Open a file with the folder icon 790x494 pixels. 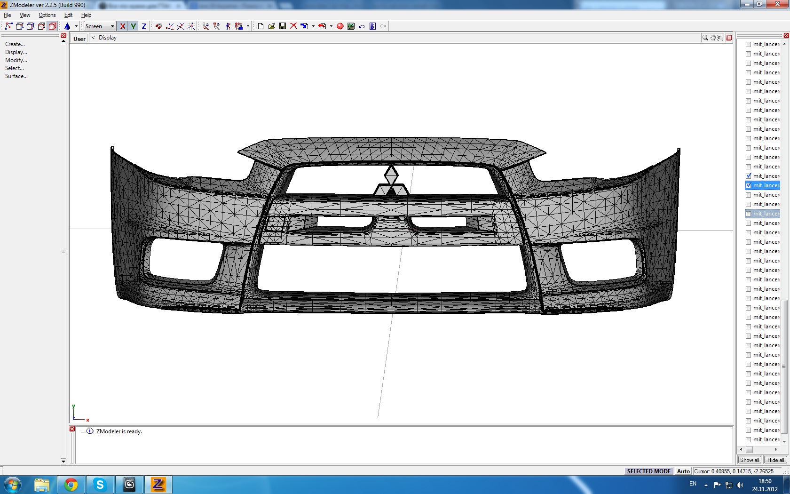pos(271,26)
